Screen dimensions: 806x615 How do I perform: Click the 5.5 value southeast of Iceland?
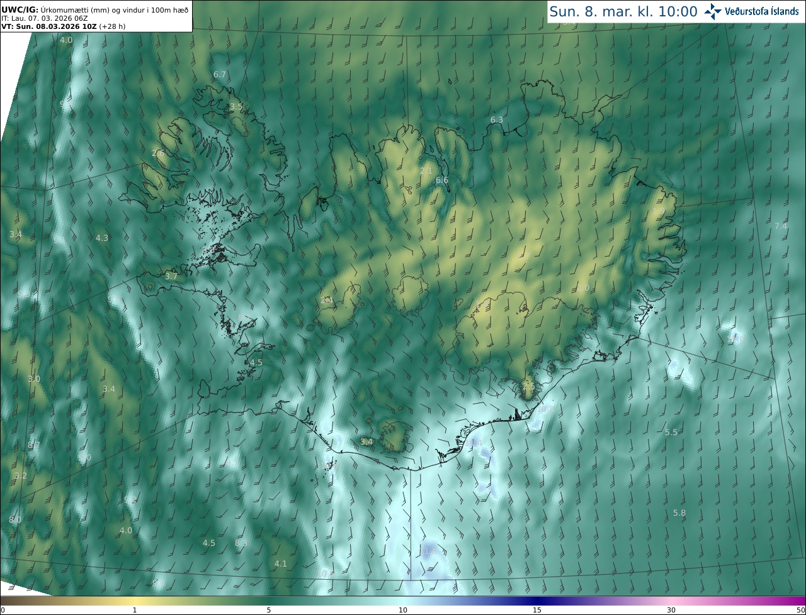671,432
